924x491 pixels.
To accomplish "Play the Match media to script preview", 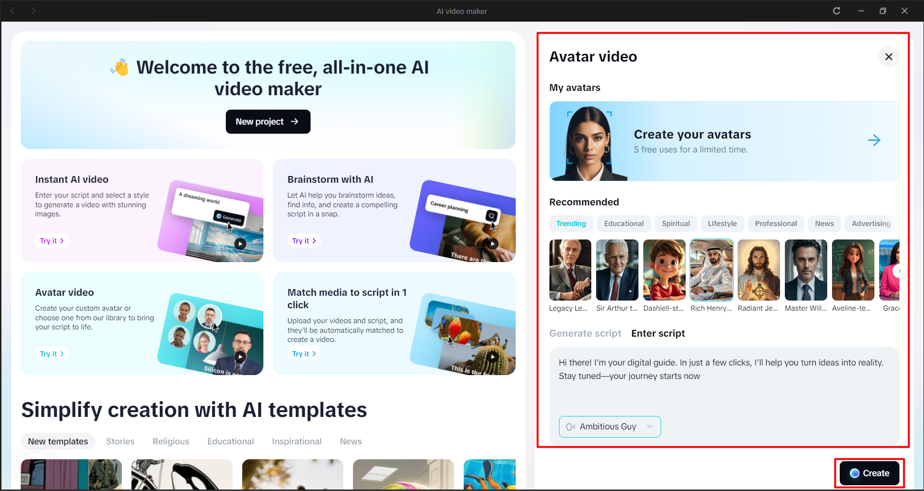I will coord(492,356).
